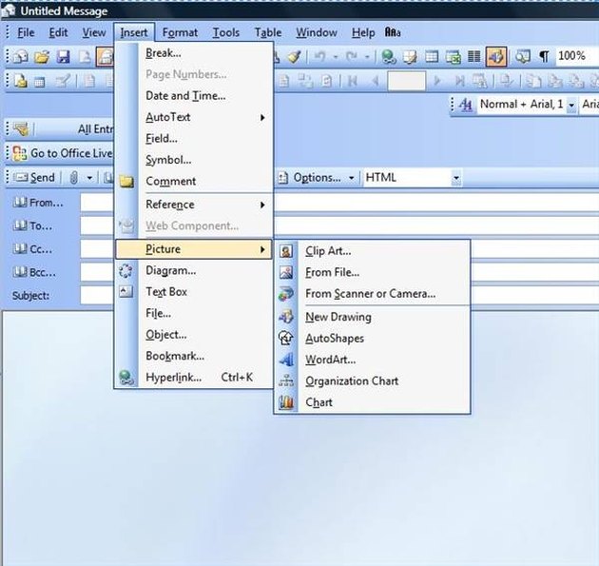This screenshot has height=566, width=599.
Task: Click the To... address book button
Action: [x=32, y=225]
